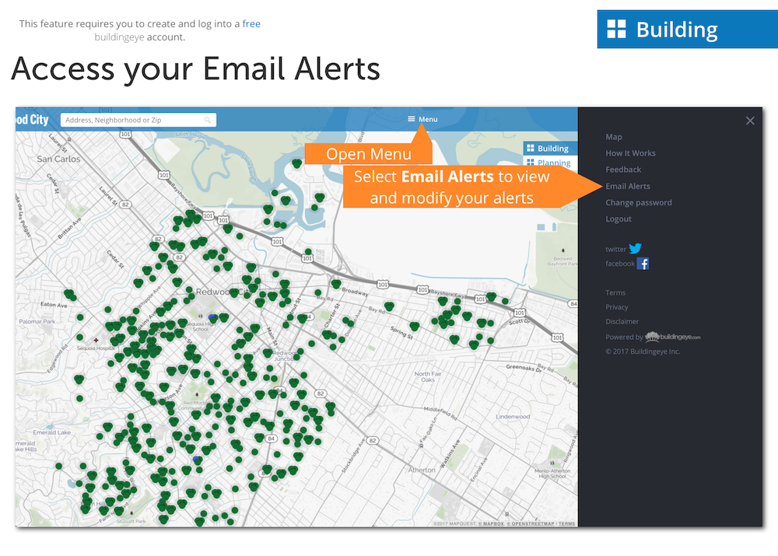Click the Mapbox attribution link
This screenshot has height=556, width=778.
click(x=491, y=524)
